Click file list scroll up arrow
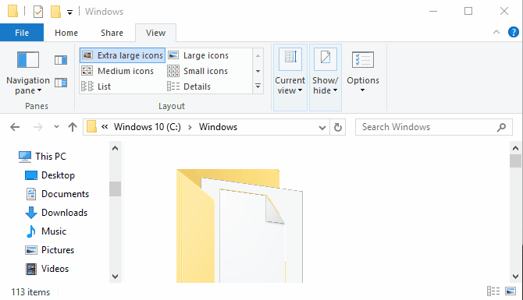 (515, 148)
